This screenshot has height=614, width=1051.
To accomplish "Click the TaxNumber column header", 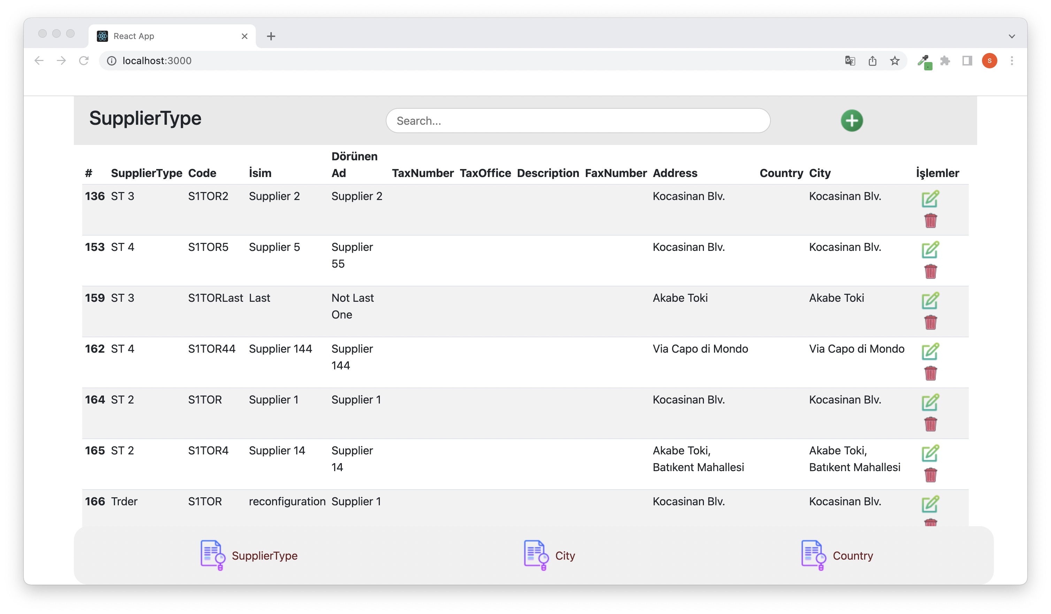I will 422,173.
